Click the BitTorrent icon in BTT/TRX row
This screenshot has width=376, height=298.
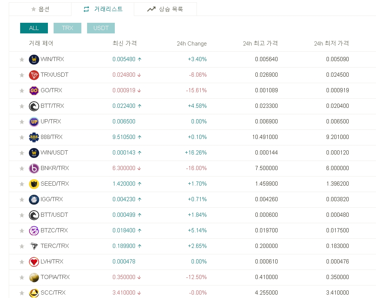(34, 106)
